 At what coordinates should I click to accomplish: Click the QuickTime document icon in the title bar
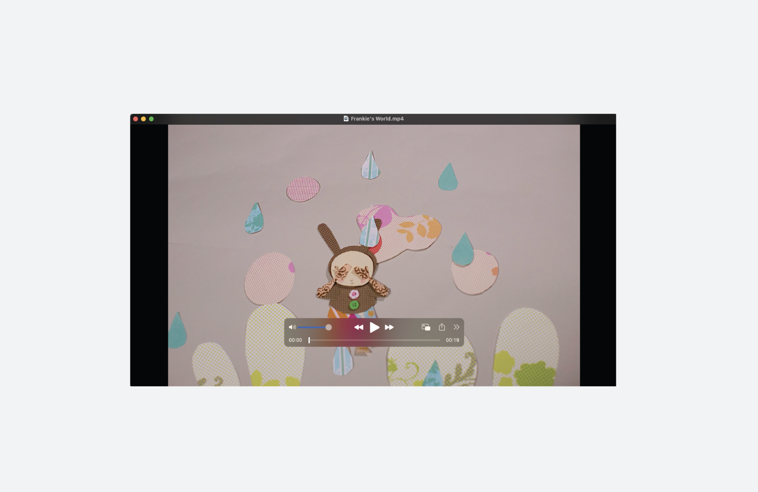click(346, 119)
